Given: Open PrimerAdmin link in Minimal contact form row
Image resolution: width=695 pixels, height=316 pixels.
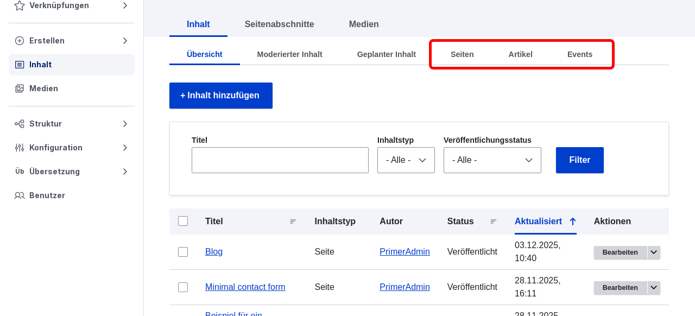Looking at the screenshot, I should [x=405, y=287].
